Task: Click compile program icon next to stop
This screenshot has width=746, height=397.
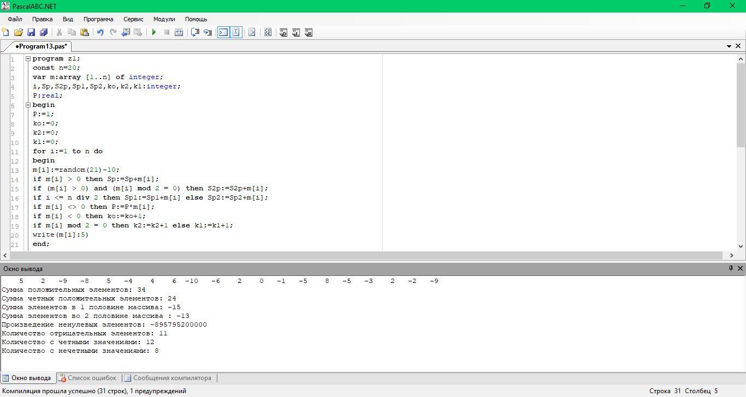Action: click(x=179, y=33)
